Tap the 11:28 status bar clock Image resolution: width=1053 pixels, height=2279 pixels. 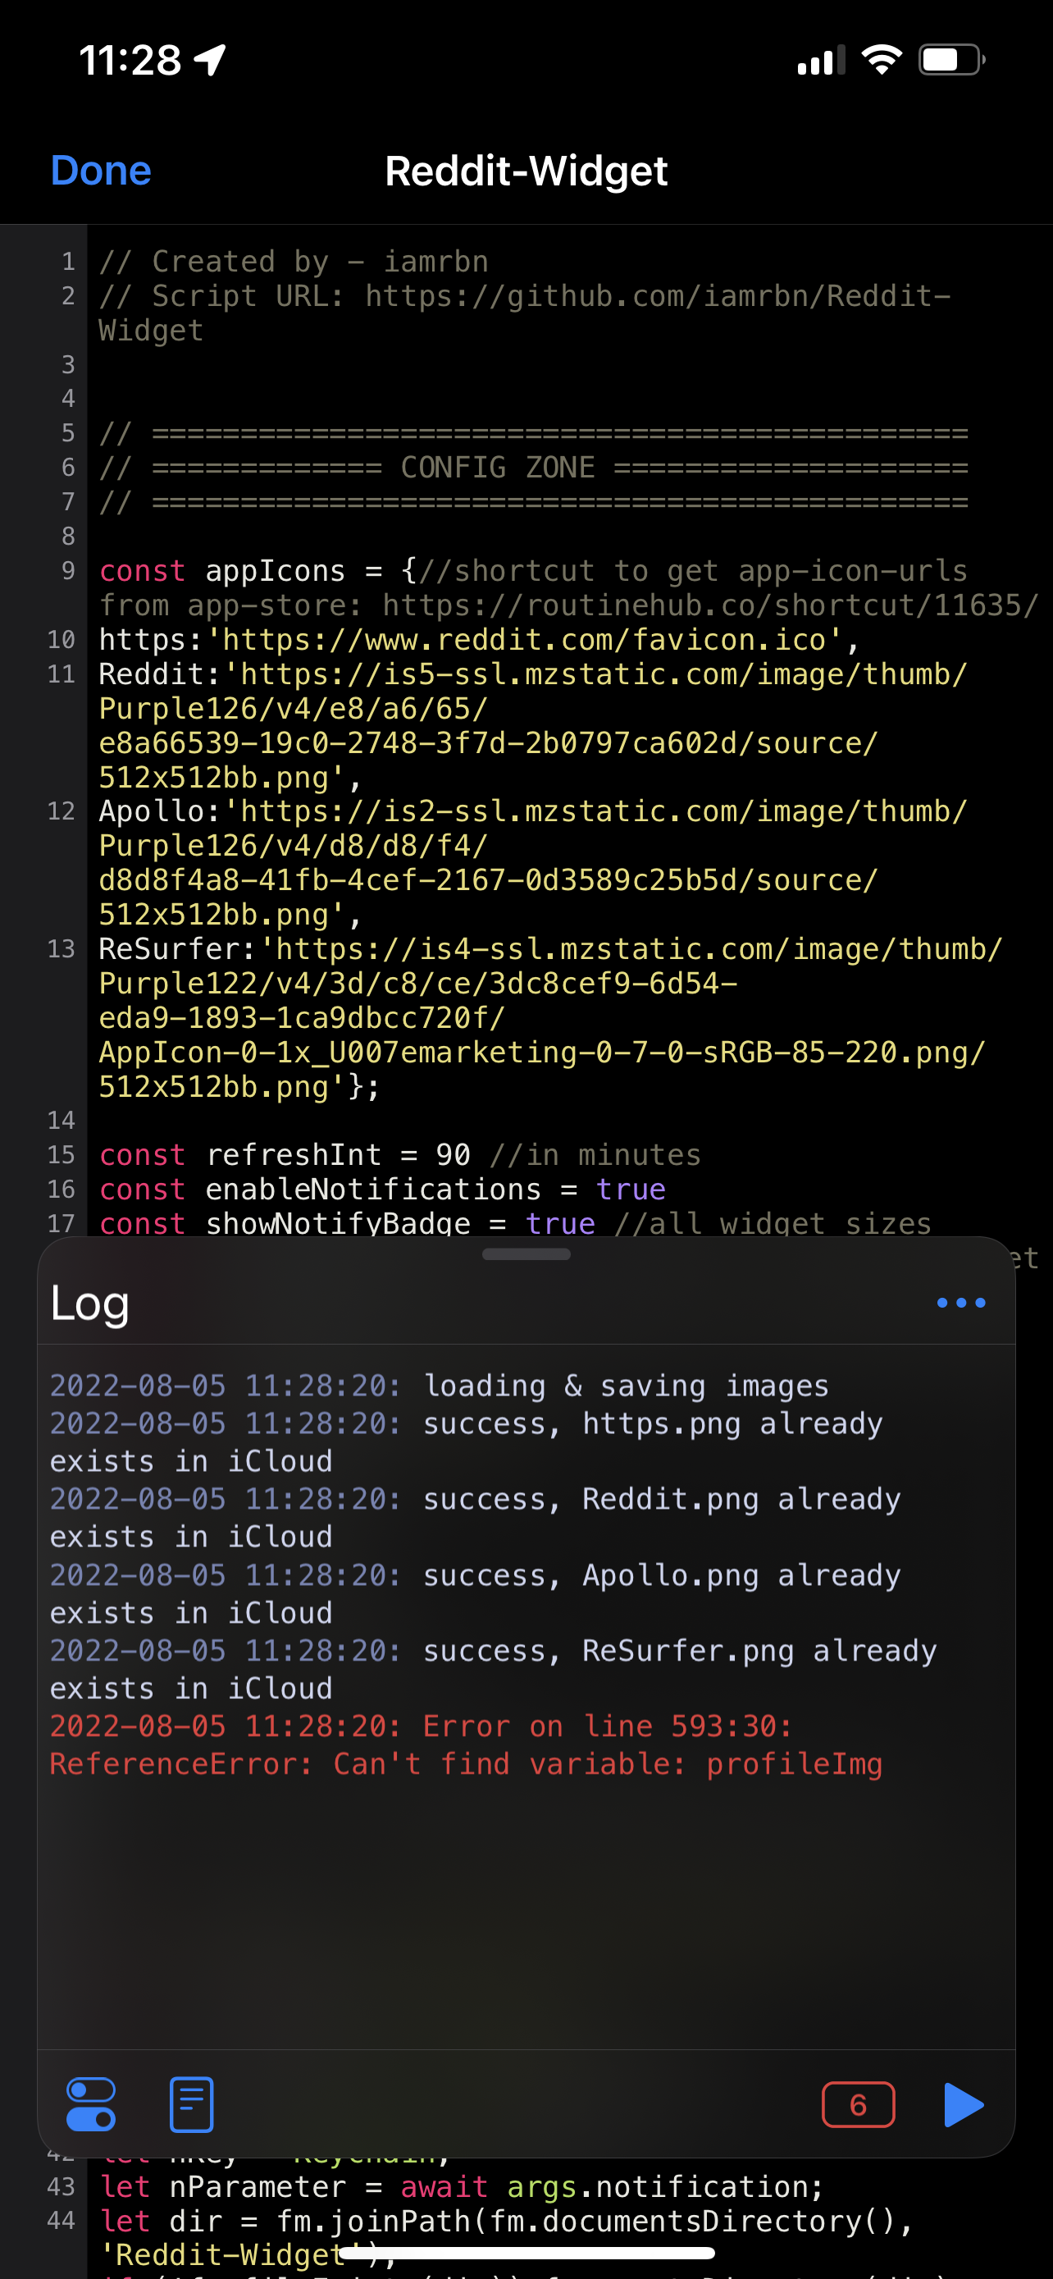tap(130, 60)
